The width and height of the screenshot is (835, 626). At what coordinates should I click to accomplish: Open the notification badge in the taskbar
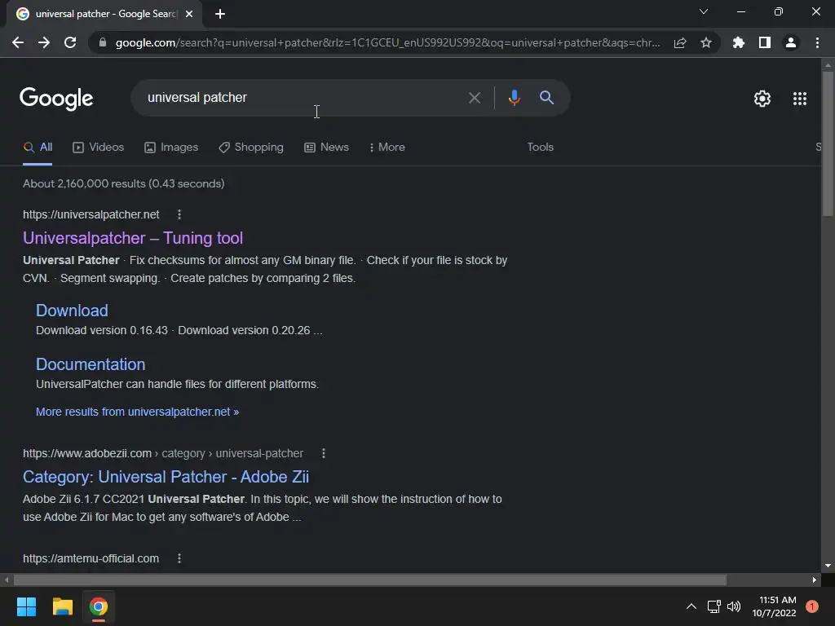pos(812,606)
